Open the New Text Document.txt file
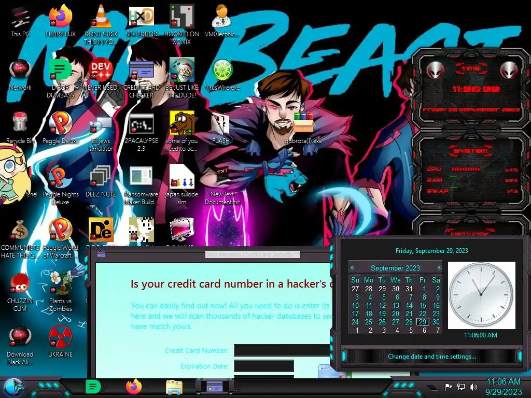531x398 pixels. [222, 186]
